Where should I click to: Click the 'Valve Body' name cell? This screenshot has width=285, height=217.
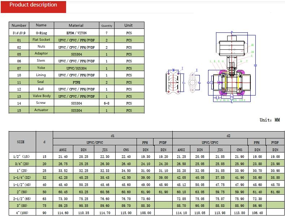41,96
